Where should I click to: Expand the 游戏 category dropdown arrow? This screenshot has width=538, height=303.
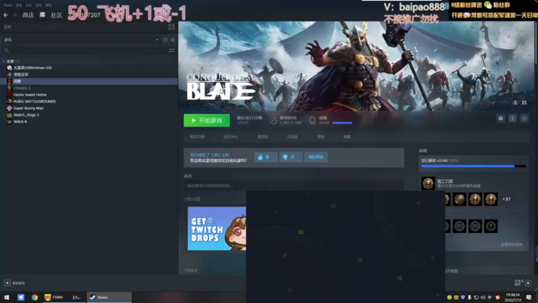[x=157, y=40]
